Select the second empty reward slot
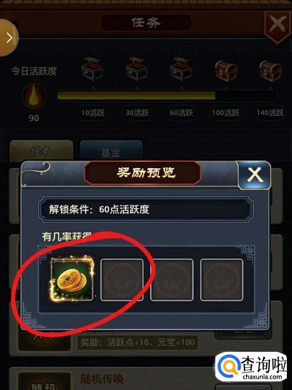The height and width of the screenshot is (390, 292). point(122,280)
